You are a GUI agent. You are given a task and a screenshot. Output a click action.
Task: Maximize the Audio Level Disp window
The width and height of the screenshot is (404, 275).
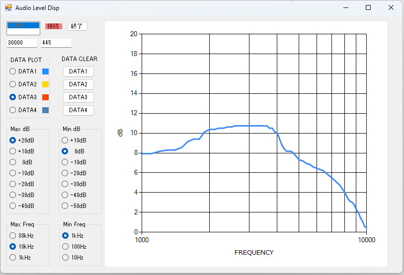(x=368, y=7)
